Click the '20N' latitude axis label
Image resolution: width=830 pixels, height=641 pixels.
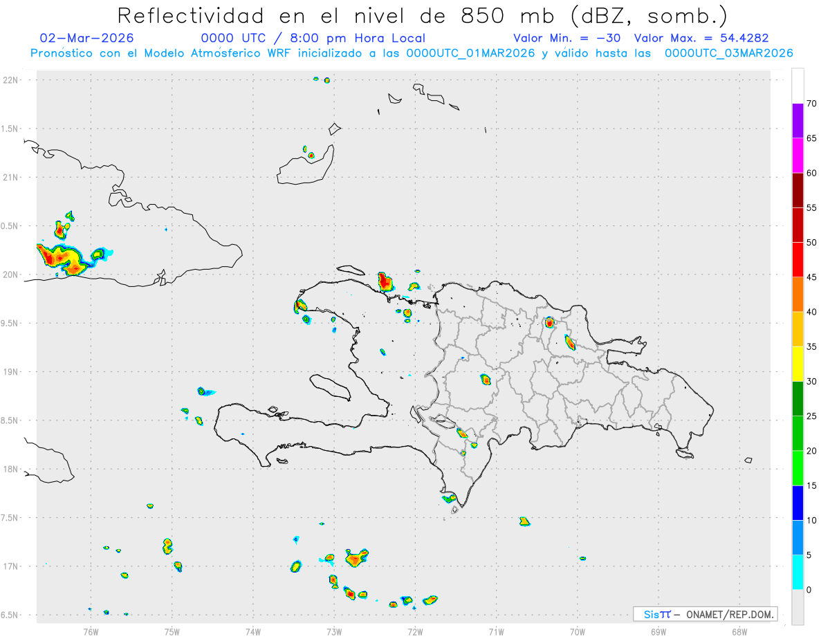pyautogui.click(x=11, y=275)
